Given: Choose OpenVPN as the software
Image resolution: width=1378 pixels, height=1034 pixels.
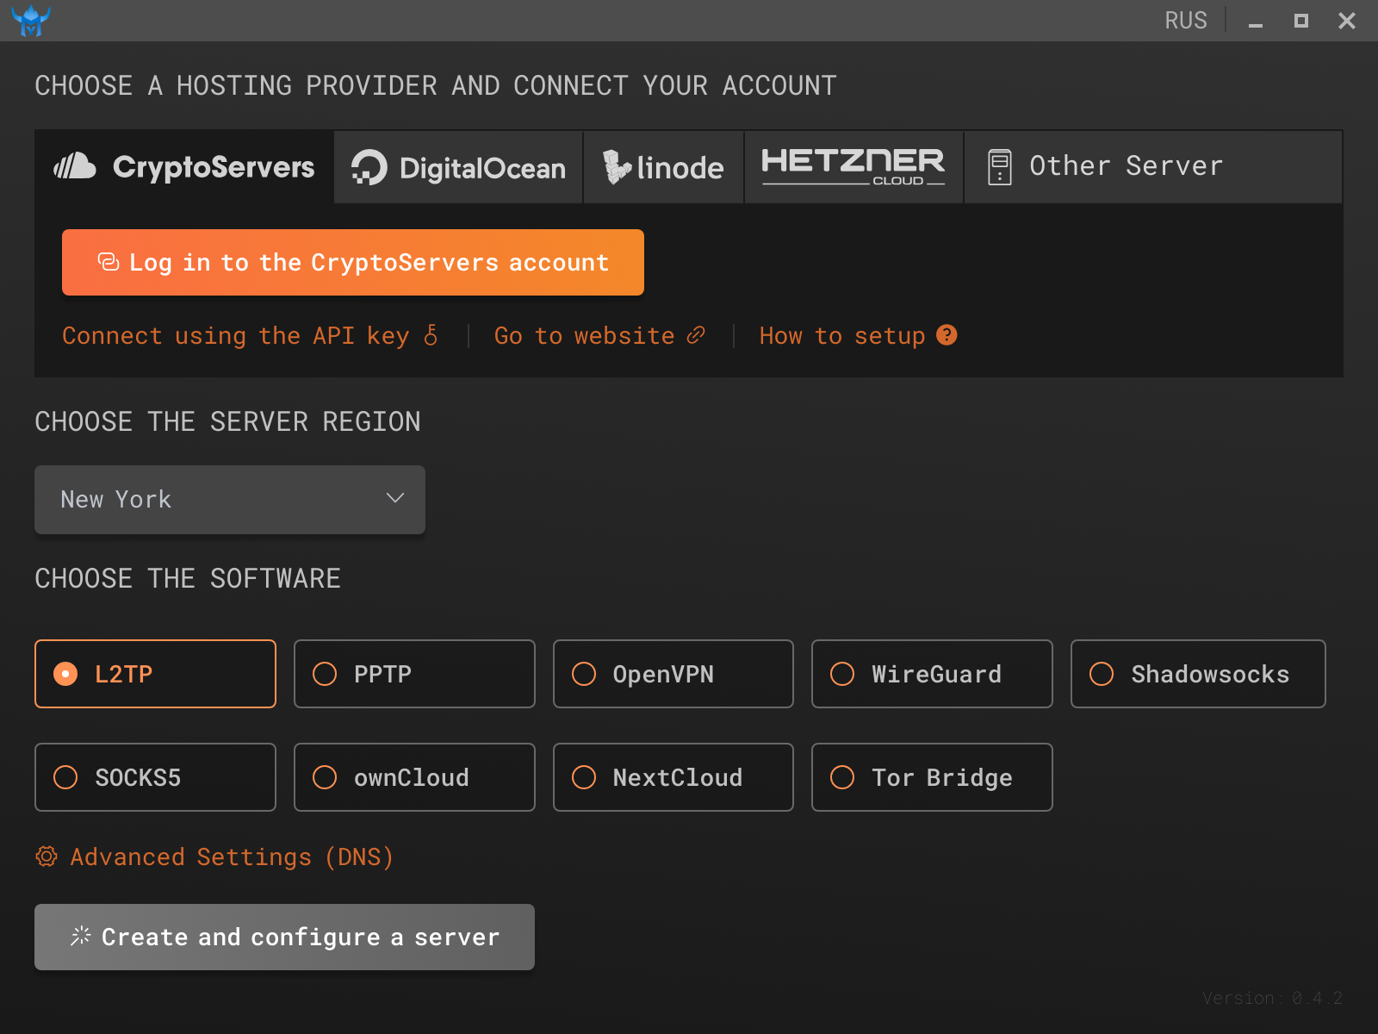Looking at the screenshot, I should [x=673, y=674].
